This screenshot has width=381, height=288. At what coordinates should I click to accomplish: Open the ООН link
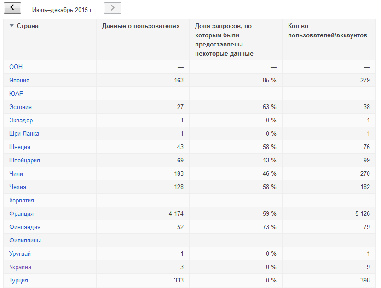(16, 67)
